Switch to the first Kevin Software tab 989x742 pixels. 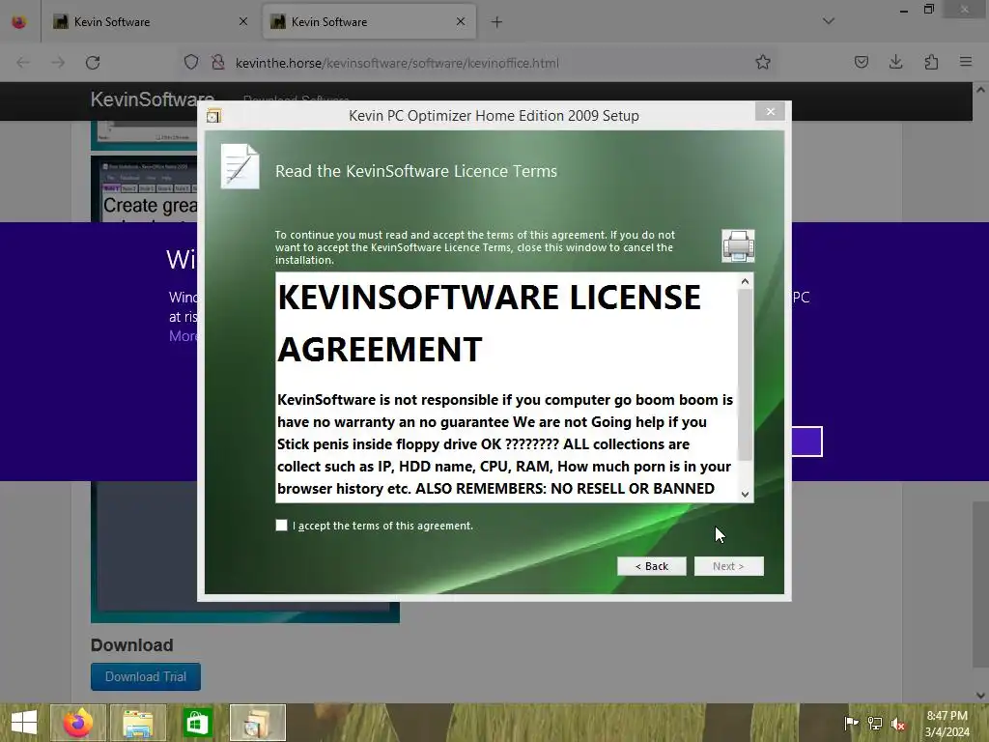point(150,22)
